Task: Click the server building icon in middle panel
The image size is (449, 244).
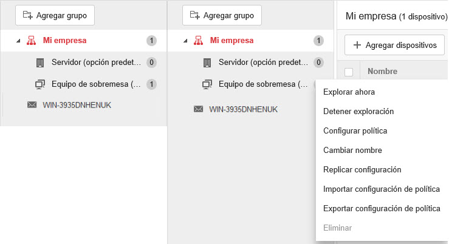Action: [207, 63]
